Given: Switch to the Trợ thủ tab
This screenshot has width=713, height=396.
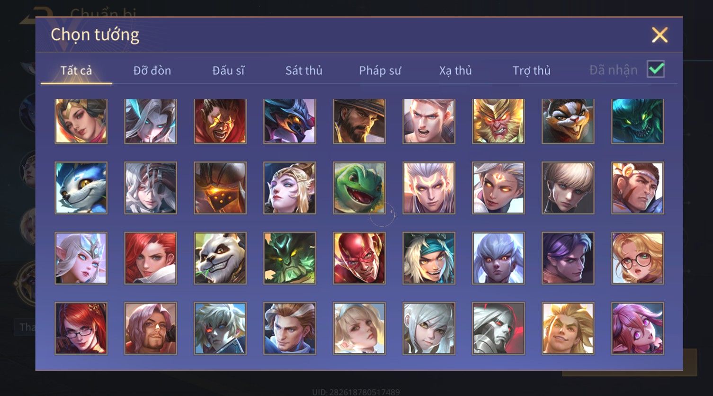Looking at the screenshot, I should pyautogui.click(x=532, y=71).
